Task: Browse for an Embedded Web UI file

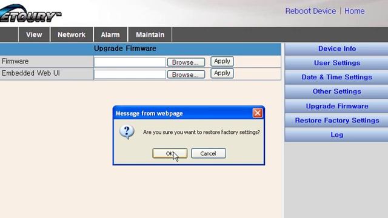Action: [186, 74]
